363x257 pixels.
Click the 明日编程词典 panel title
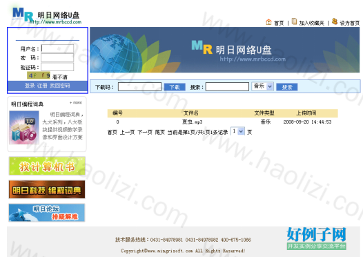click(27, 104)
